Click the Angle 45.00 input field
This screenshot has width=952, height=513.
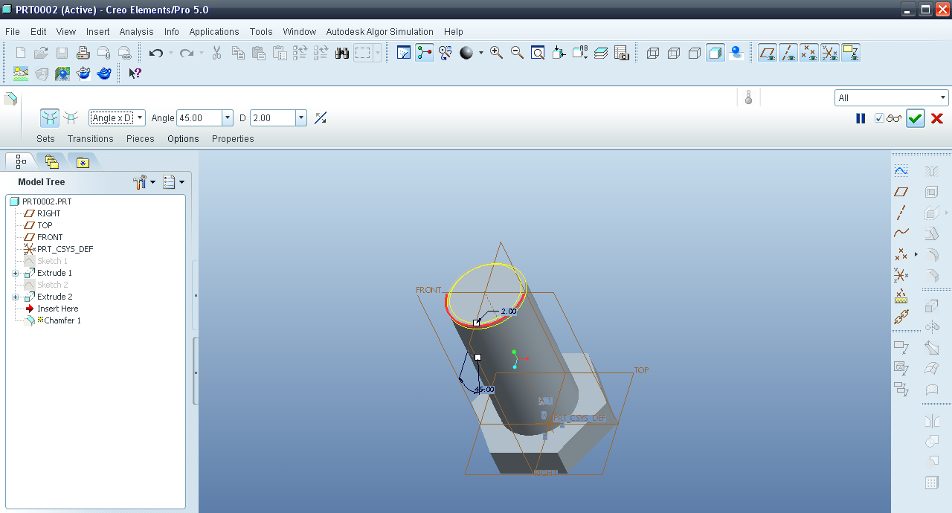(x=199, y=117)
